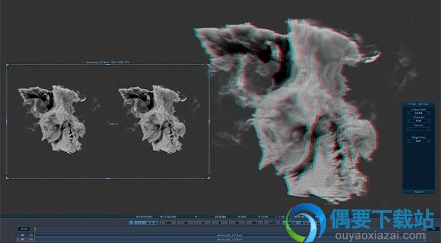Click the leftmost icon in playback toolbar
This screenshot has width=441, height=243.
(x=131, y=223)
